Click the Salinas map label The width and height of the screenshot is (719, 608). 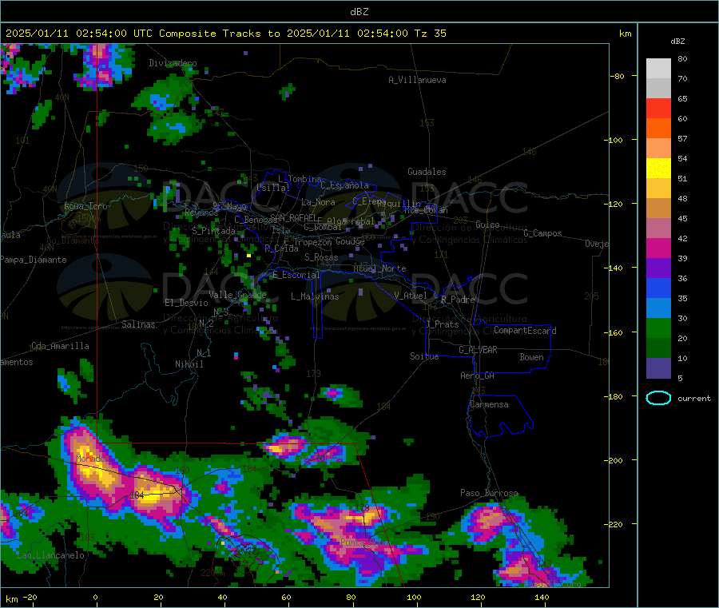pyautogui.click(x=138, y=324)
